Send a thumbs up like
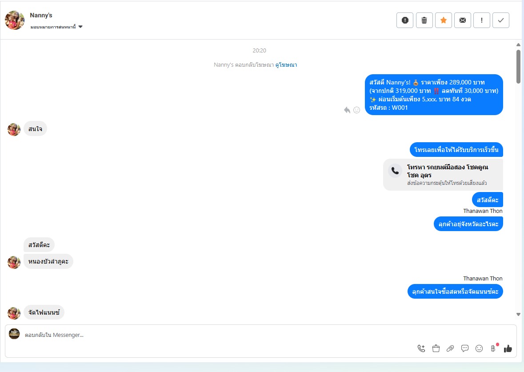524x372 pixels. (508, 348)
